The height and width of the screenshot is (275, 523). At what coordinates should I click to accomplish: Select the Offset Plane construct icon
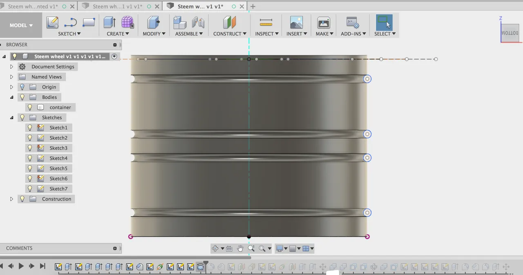[x=230, y=22]
